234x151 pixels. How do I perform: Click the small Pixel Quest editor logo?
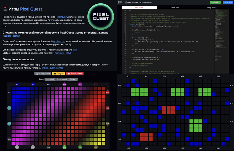coord(119,2)
